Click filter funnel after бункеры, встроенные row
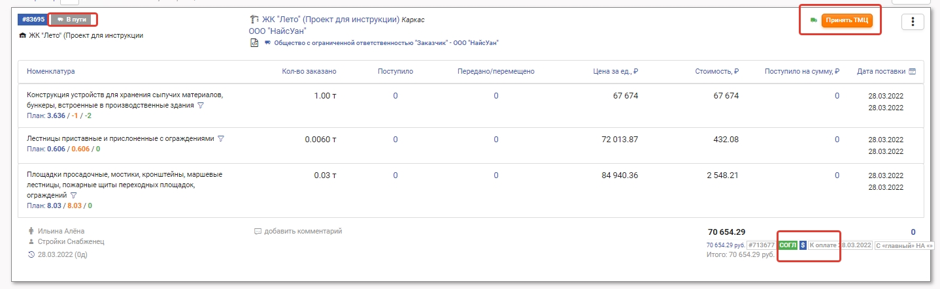Viewport: 940px width, 289px height. (x=200, y=106)
